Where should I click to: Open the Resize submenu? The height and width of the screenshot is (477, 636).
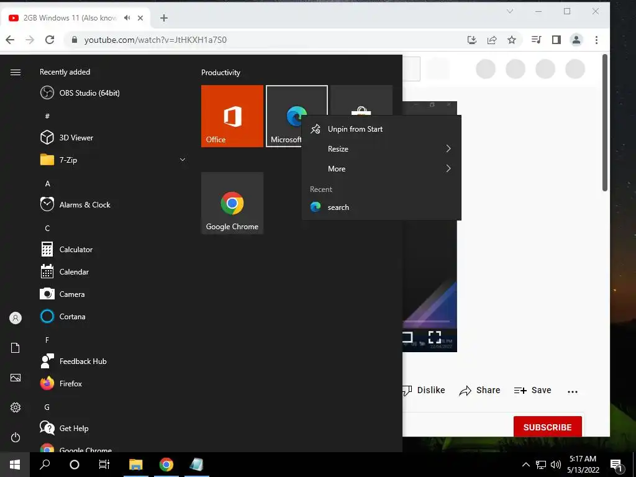(x=381, y=149)
